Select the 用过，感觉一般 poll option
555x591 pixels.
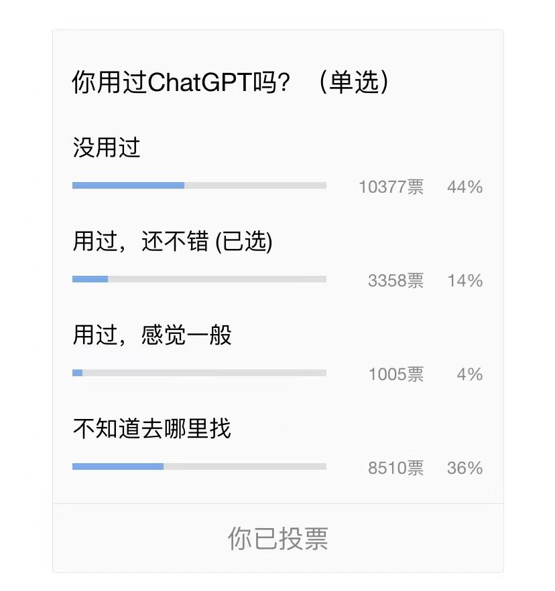click(152, 335)
